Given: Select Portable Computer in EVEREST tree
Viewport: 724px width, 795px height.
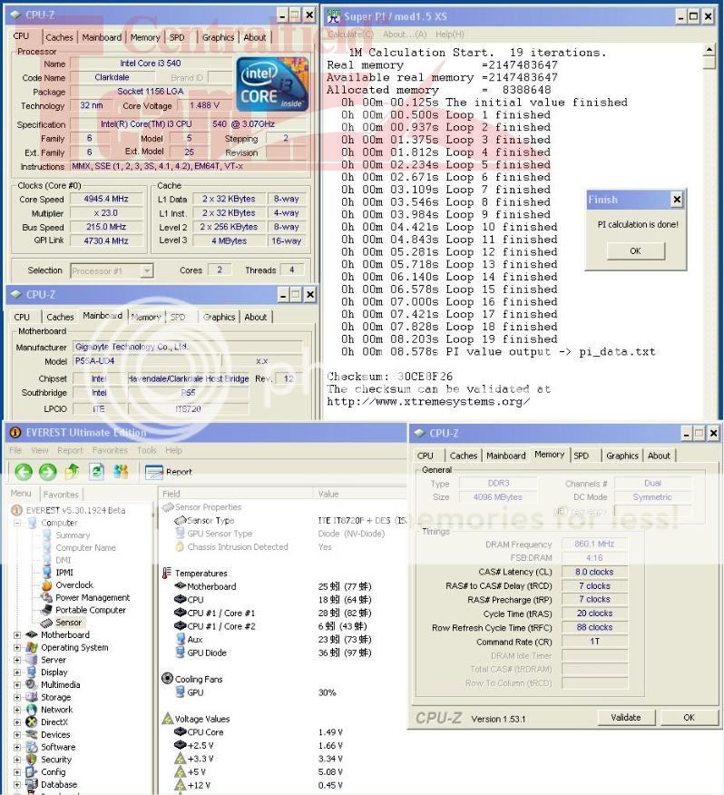Looking at the screenshot, I should tap(90, 610).
